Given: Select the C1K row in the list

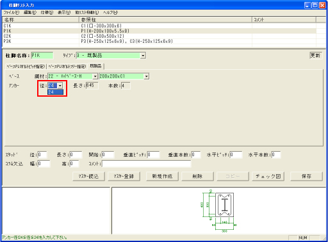Looking at the screenshot, I should pos(159,26).
